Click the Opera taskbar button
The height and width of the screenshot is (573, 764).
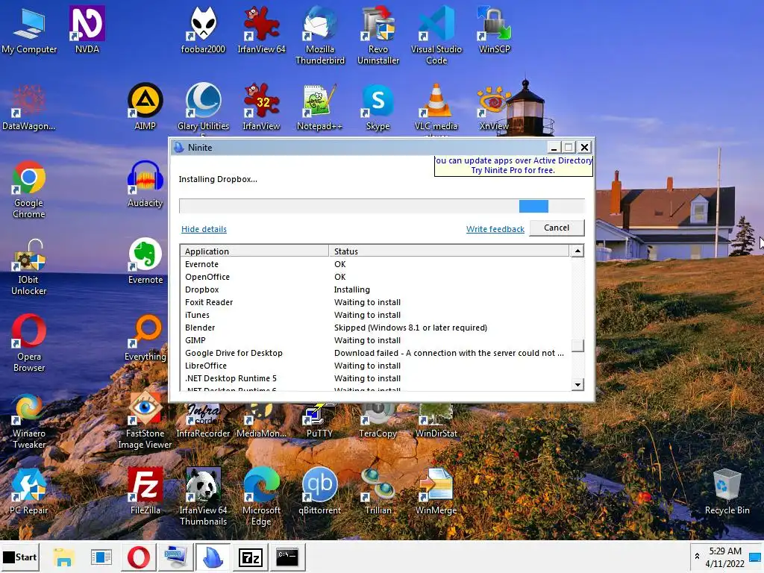[x=138, y=557]
